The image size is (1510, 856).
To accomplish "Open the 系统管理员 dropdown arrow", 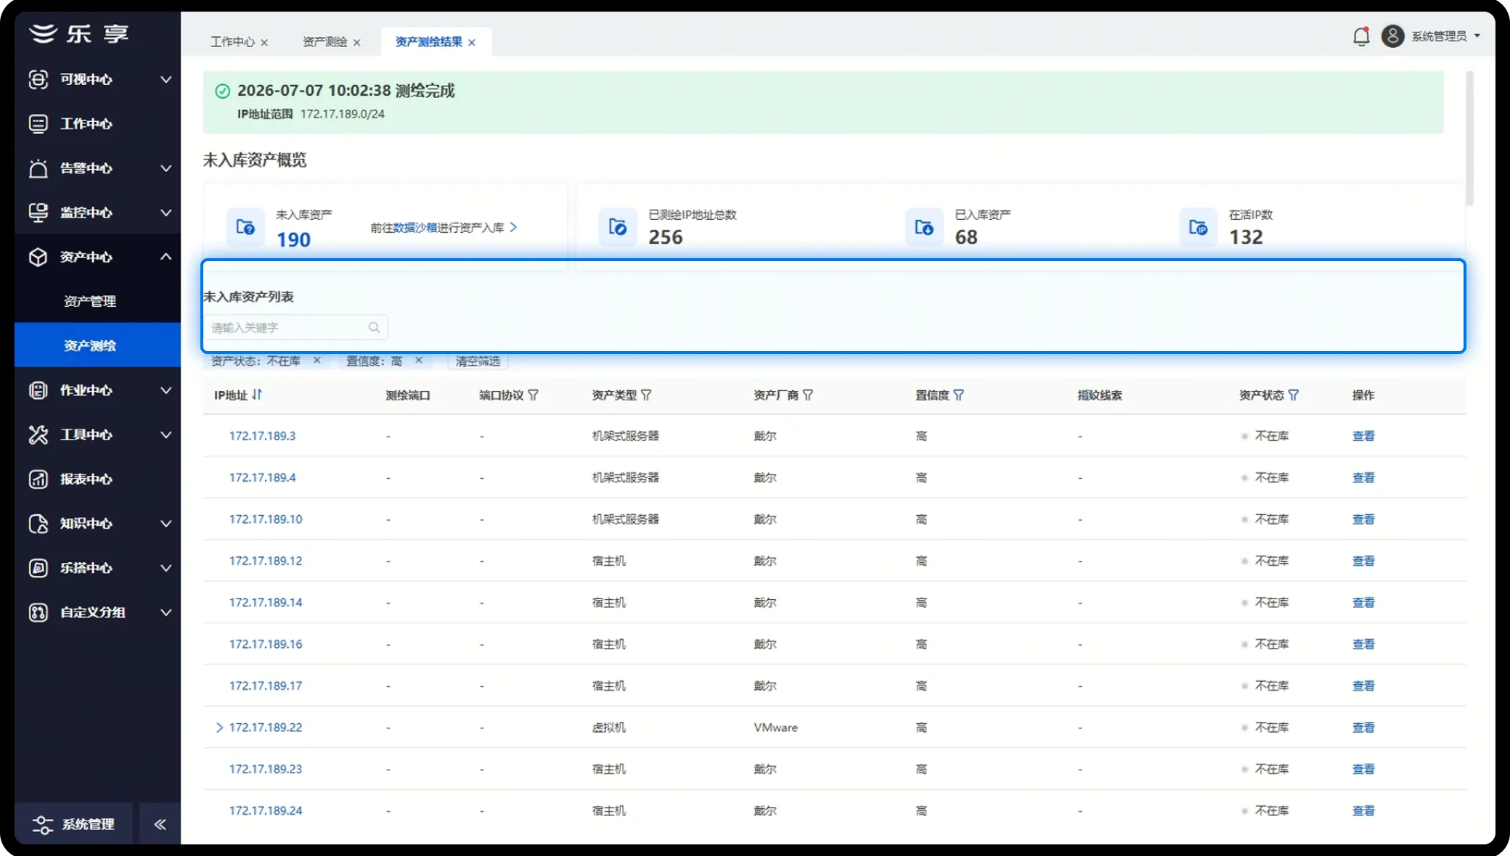I will pyautogui.click(x=1477, y=36).
